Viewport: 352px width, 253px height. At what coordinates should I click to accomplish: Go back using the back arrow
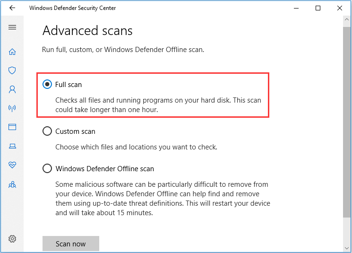click(12, 8)
